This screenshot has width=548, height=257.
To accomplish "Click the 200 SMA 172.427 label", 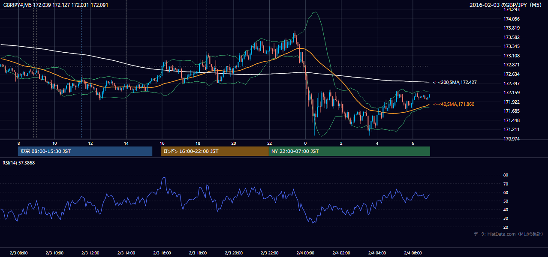I will click(455, 82).
